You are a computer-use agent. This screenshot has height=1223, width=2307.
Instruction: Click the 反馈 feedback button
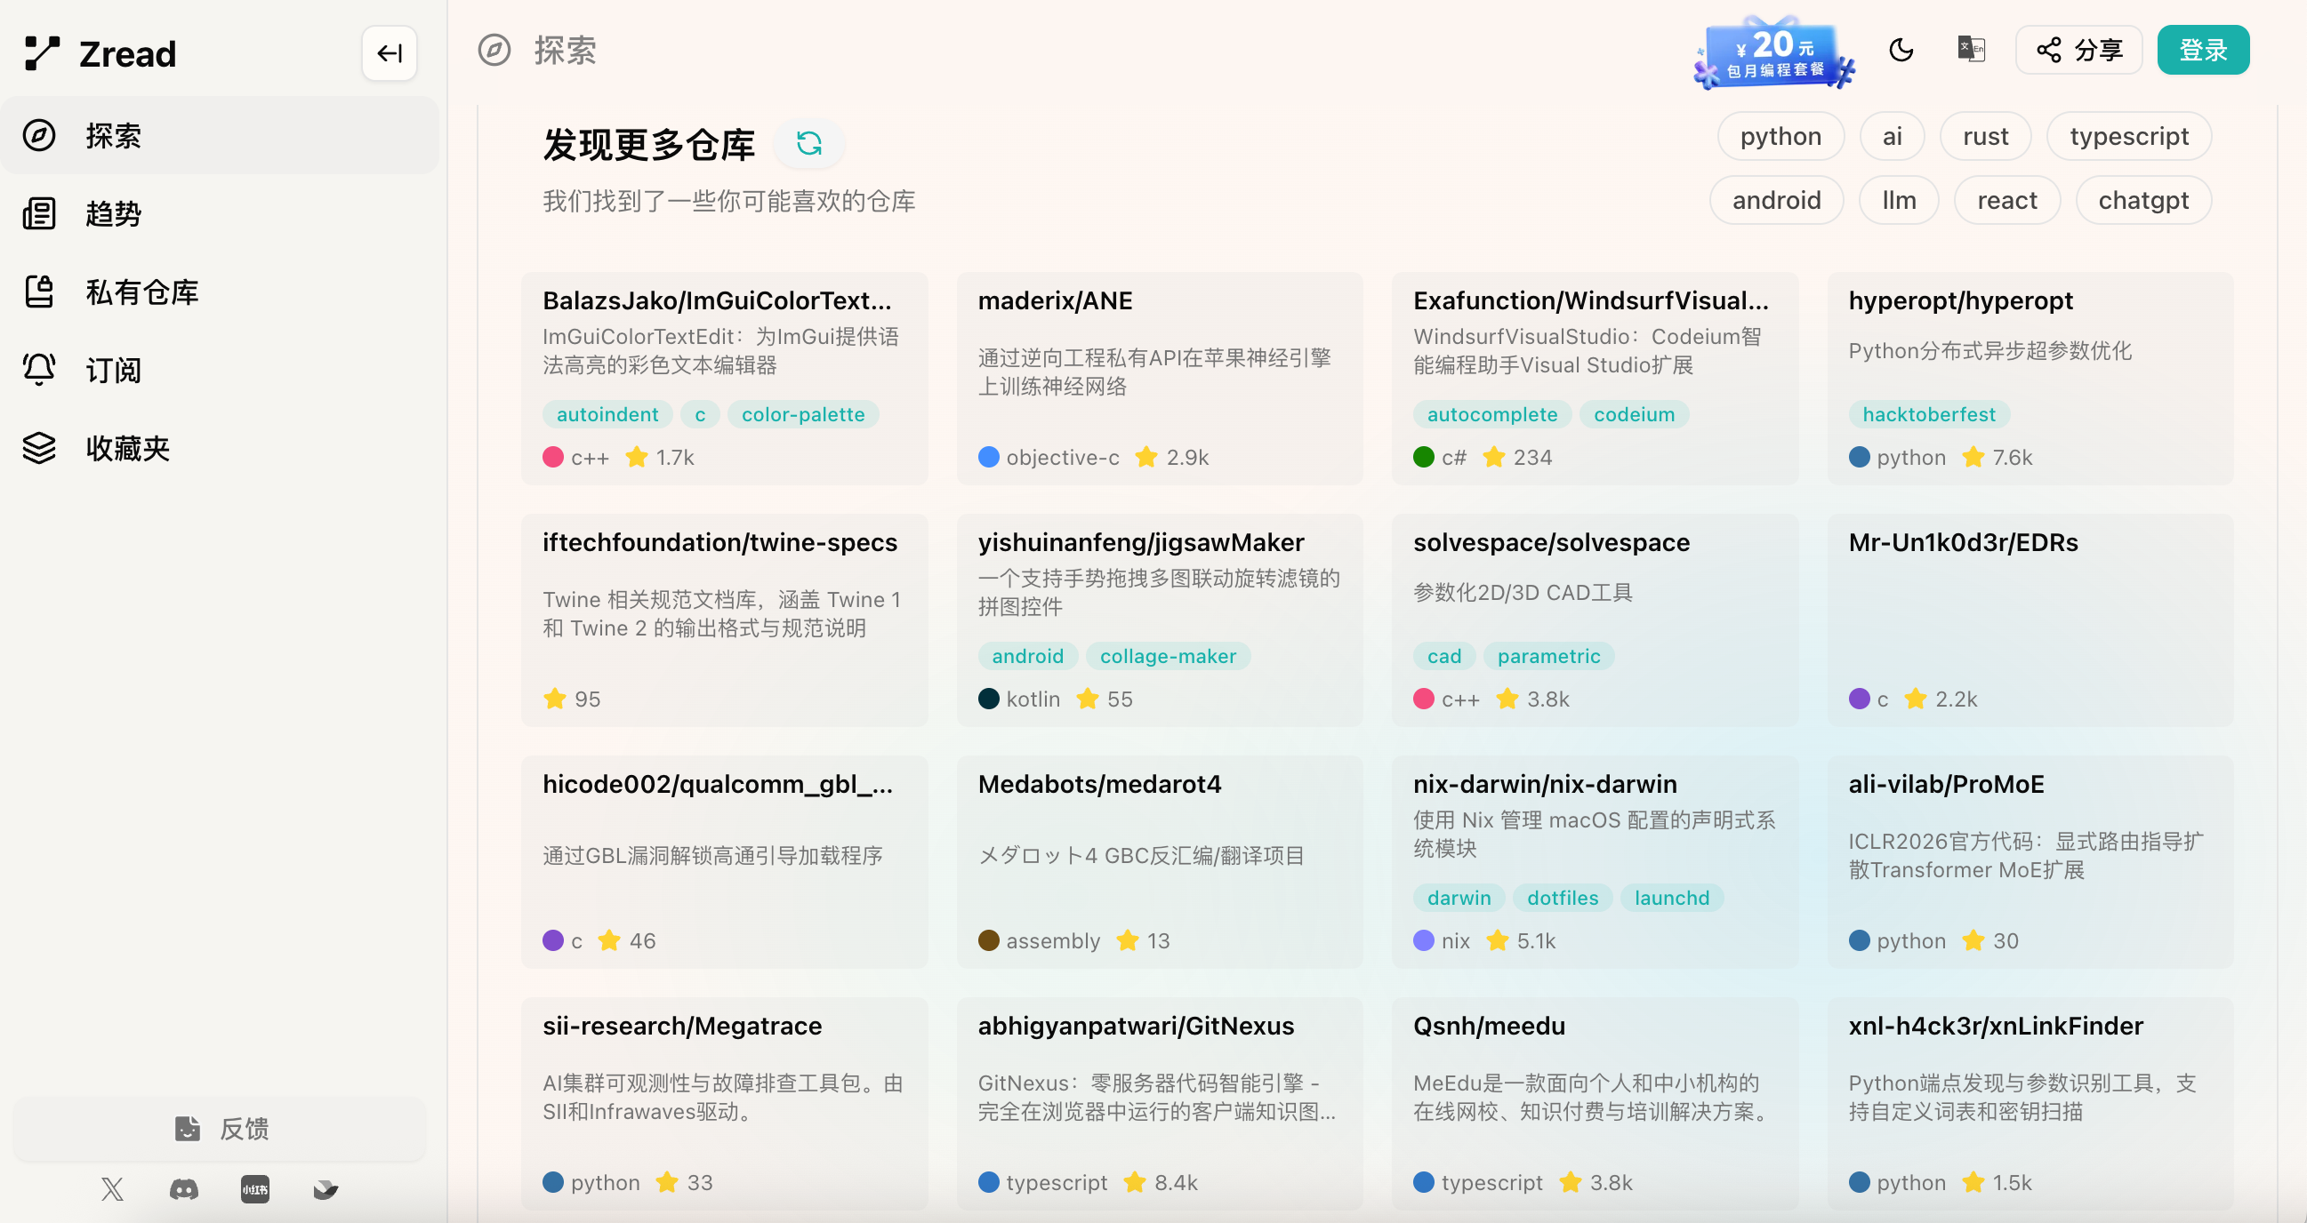221,1128
